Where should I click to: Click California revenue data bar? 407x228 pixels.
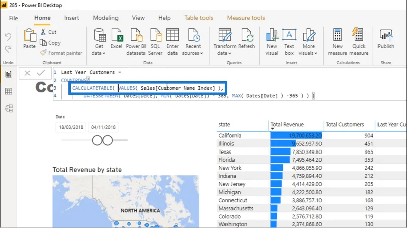[x=296, y=135]
